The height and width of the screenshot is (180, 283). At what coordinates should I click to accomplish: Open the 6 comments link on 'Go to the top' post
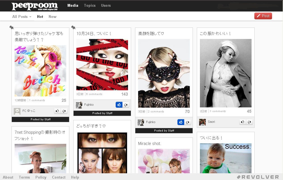click(x=94, y=94)
